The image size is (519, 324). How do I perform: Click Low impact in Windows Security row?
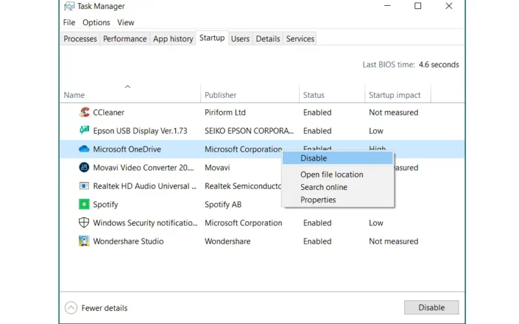376,223
